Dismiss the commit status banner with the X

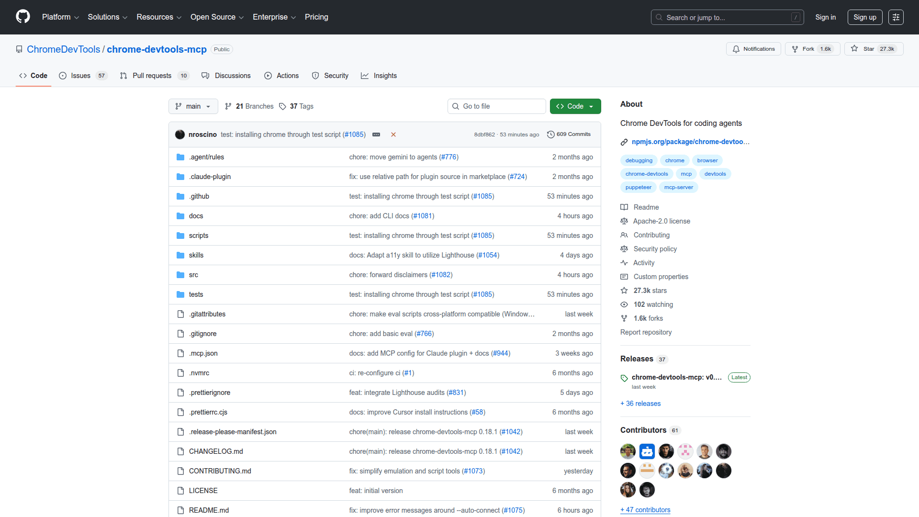tap(393, 135)
